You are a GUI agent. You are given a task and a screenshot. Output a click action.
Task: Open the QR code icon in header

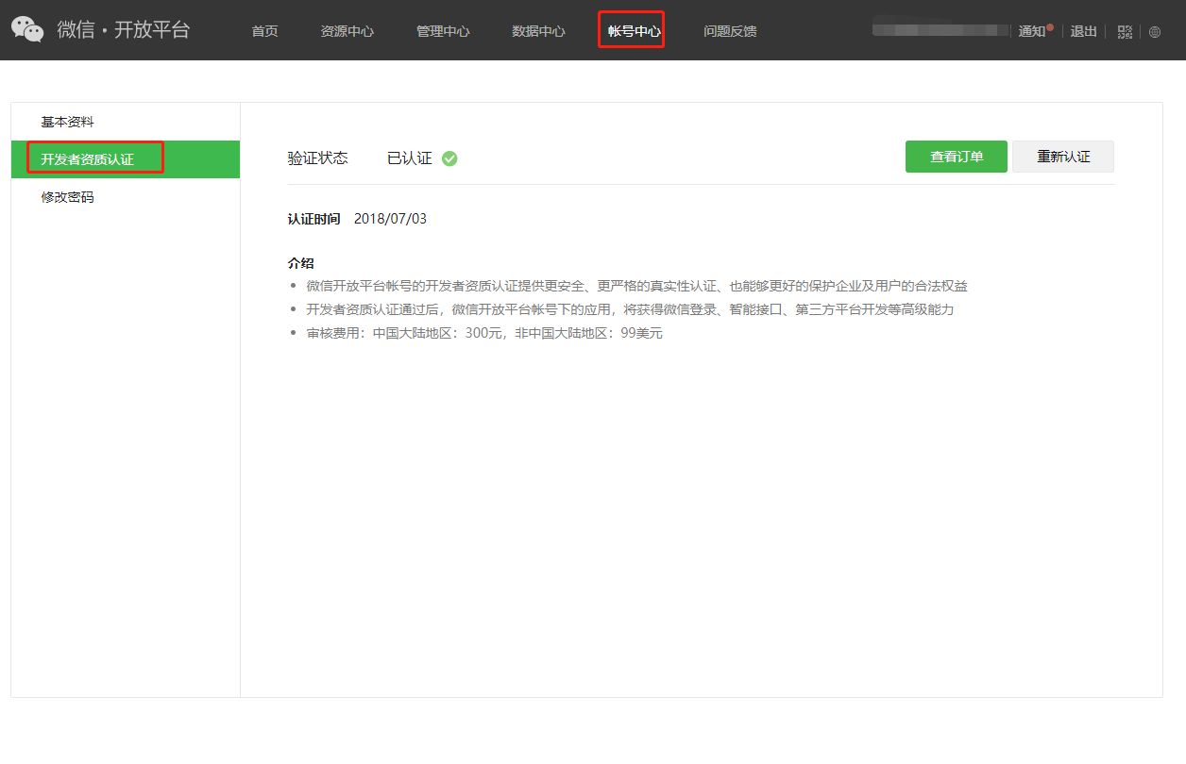click(x=1125, y=31)
